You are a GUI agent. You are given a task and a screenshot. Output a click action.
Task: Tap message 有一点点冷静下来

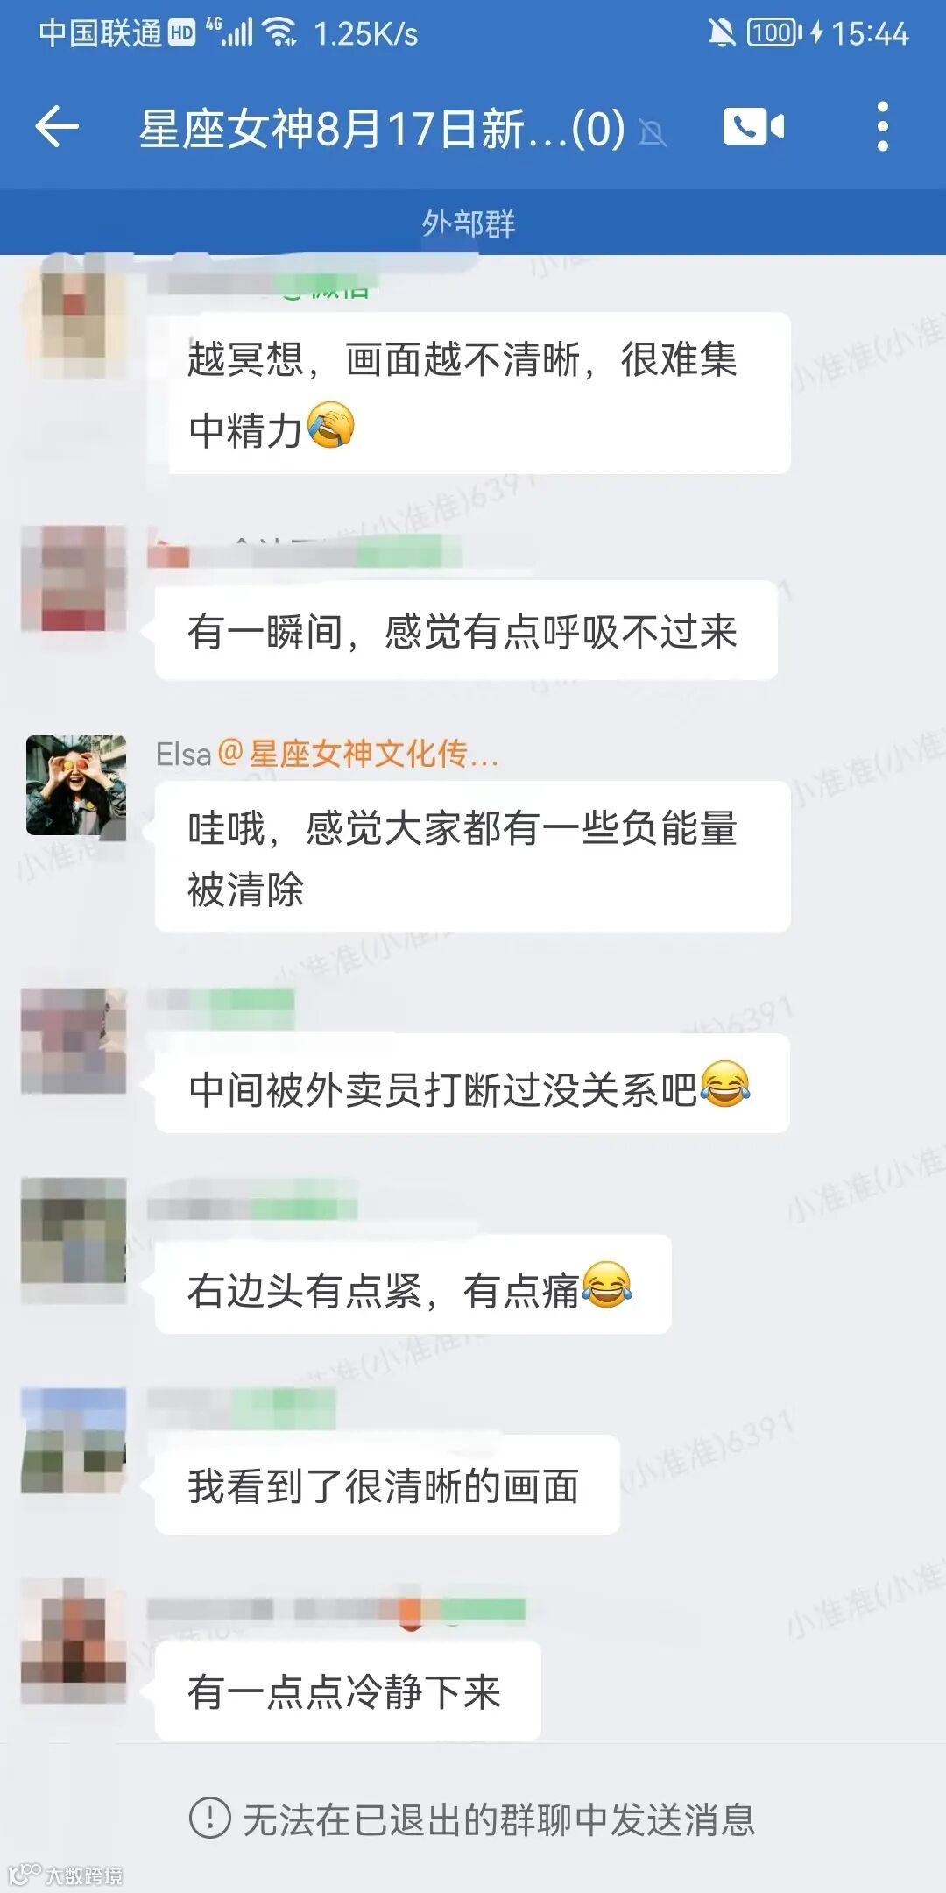point(348,1691)
